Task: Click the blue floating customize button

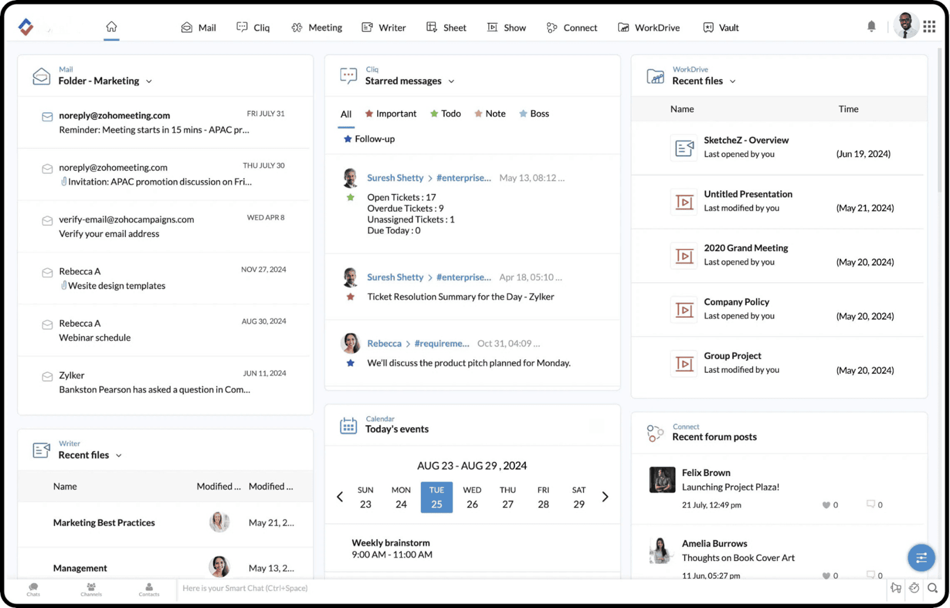Action: pos(921,557)
